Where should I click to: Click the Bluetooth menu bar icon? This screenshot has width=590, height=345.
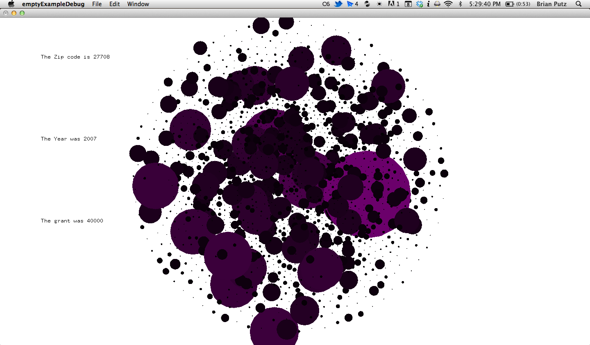[x=460, y=4]
